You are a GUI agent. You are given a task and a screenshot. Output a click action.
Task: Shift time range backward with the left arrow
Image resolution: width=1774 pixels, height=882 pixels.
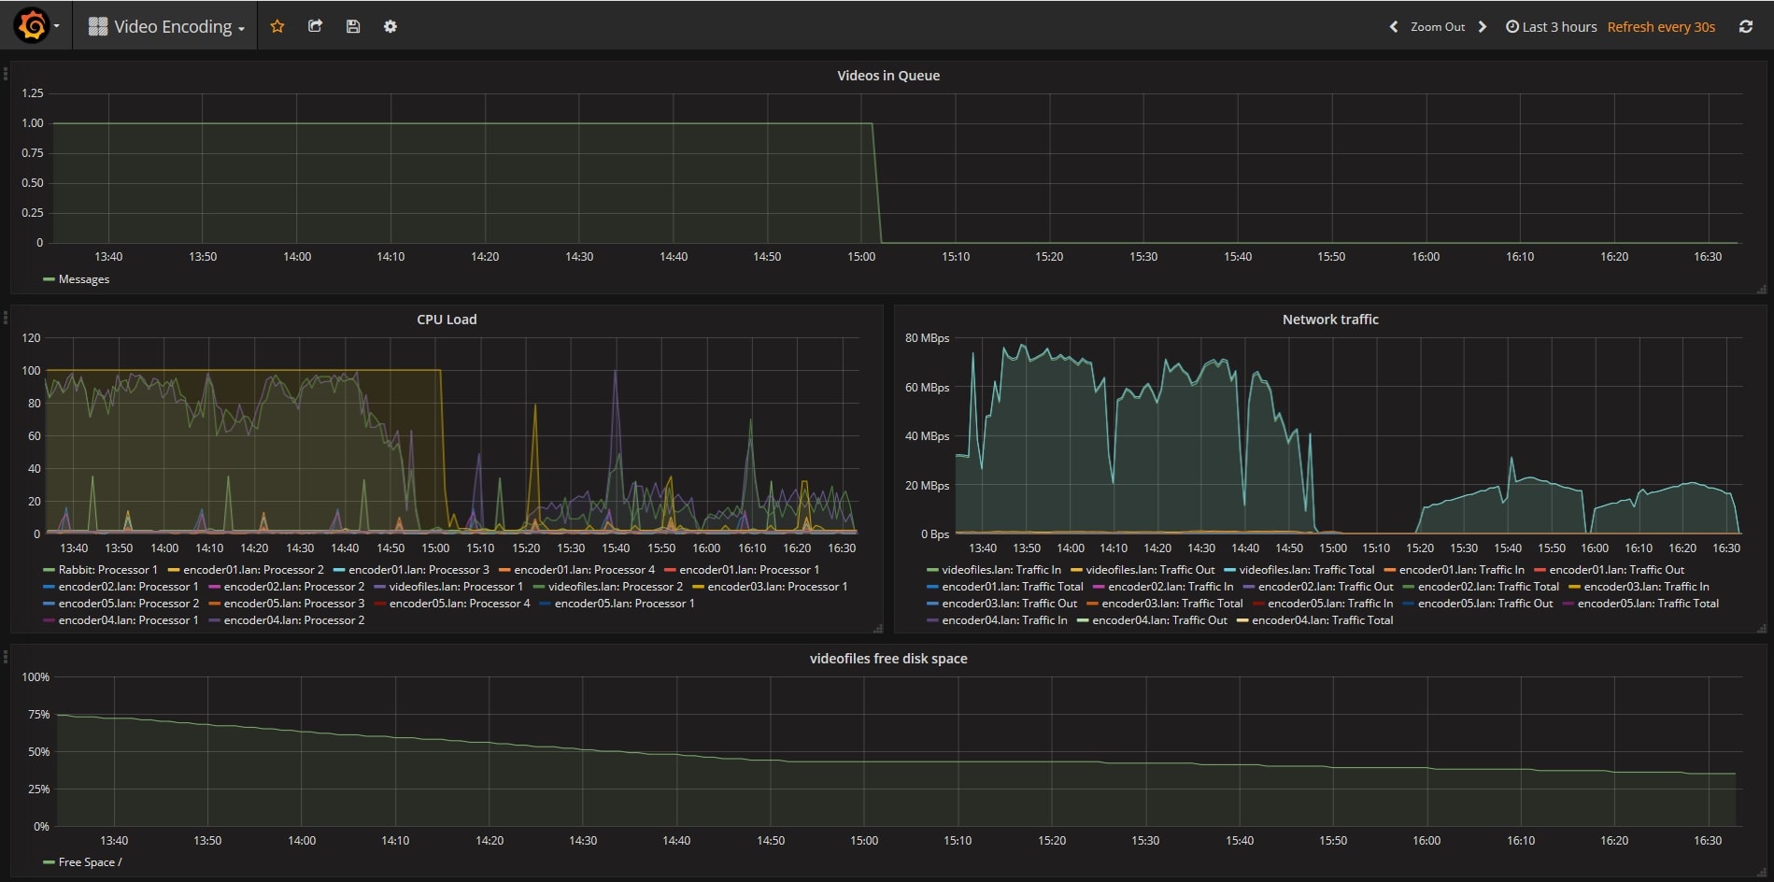click(x=1393, y=27)
